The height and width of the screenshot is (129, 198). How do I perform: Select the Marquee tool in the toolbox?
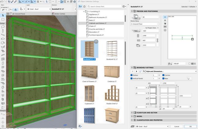2,19
